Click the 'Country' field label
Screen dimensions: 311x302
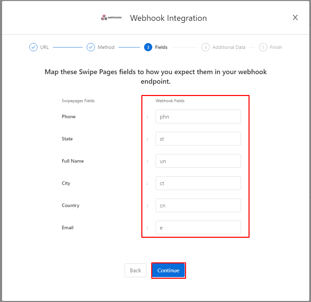click(x=71, y=206)
